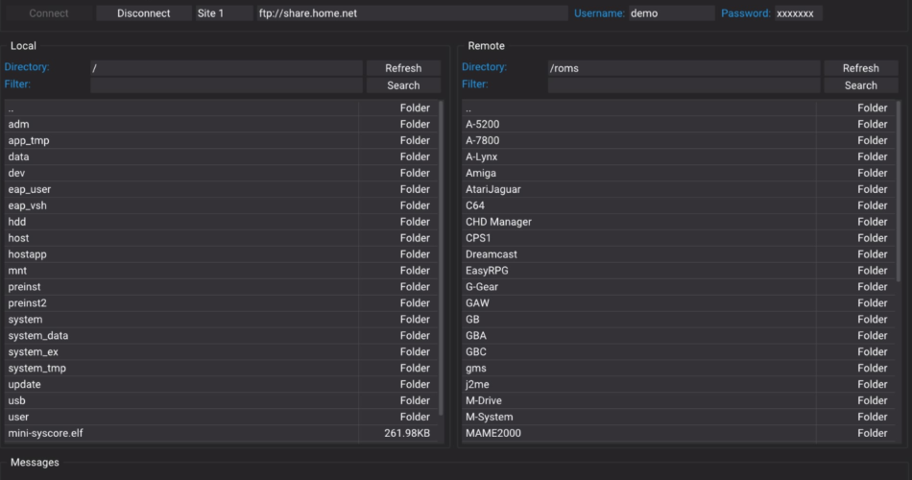Screen dimensions: 912x480
Task: Focus the Remote Filter text box
Action: point(683,85)
